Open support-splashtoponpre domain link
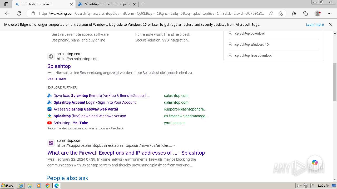 (x=185, y=109)
